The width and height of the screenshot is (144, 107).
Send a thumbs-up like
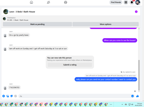pos(137,96)
